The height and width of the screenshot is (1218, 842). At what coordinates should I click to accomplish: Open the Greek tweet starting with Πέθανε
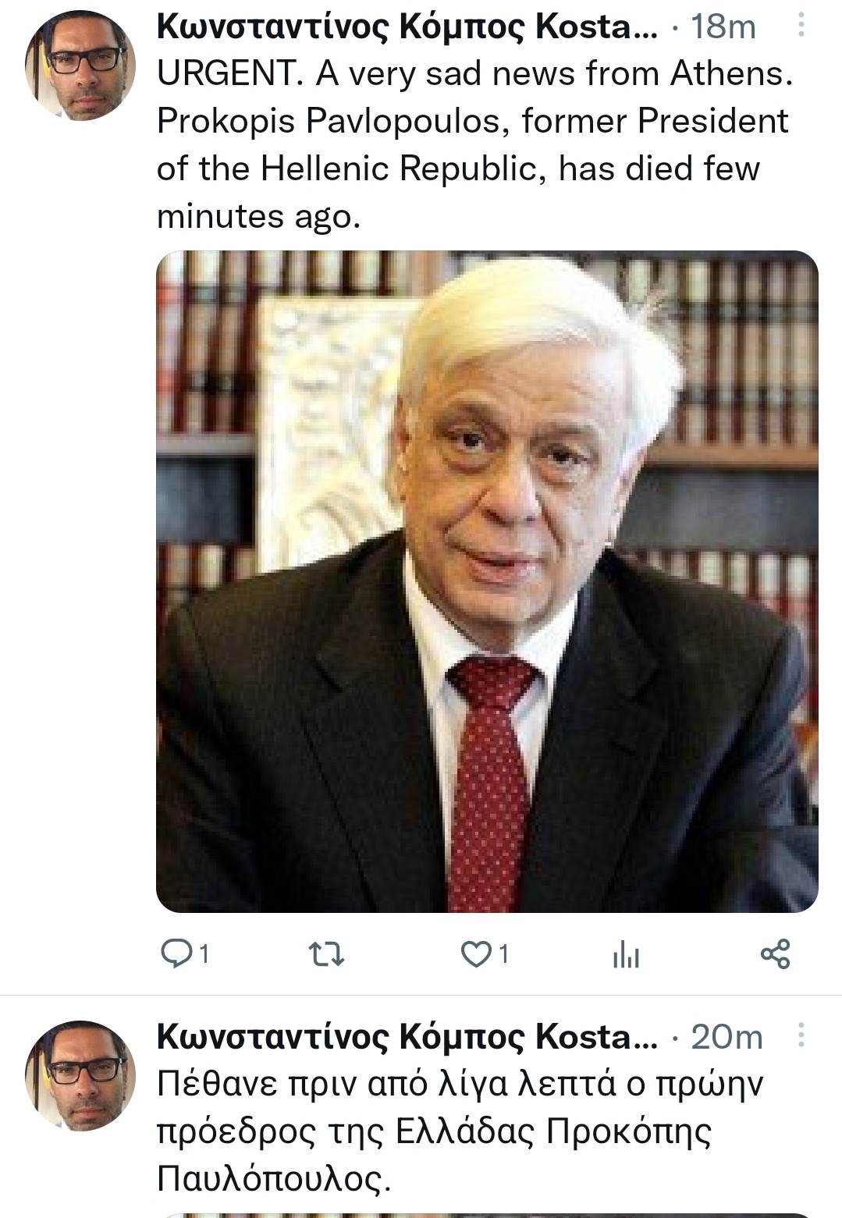pyautogui.click(x=460, y=1131)
